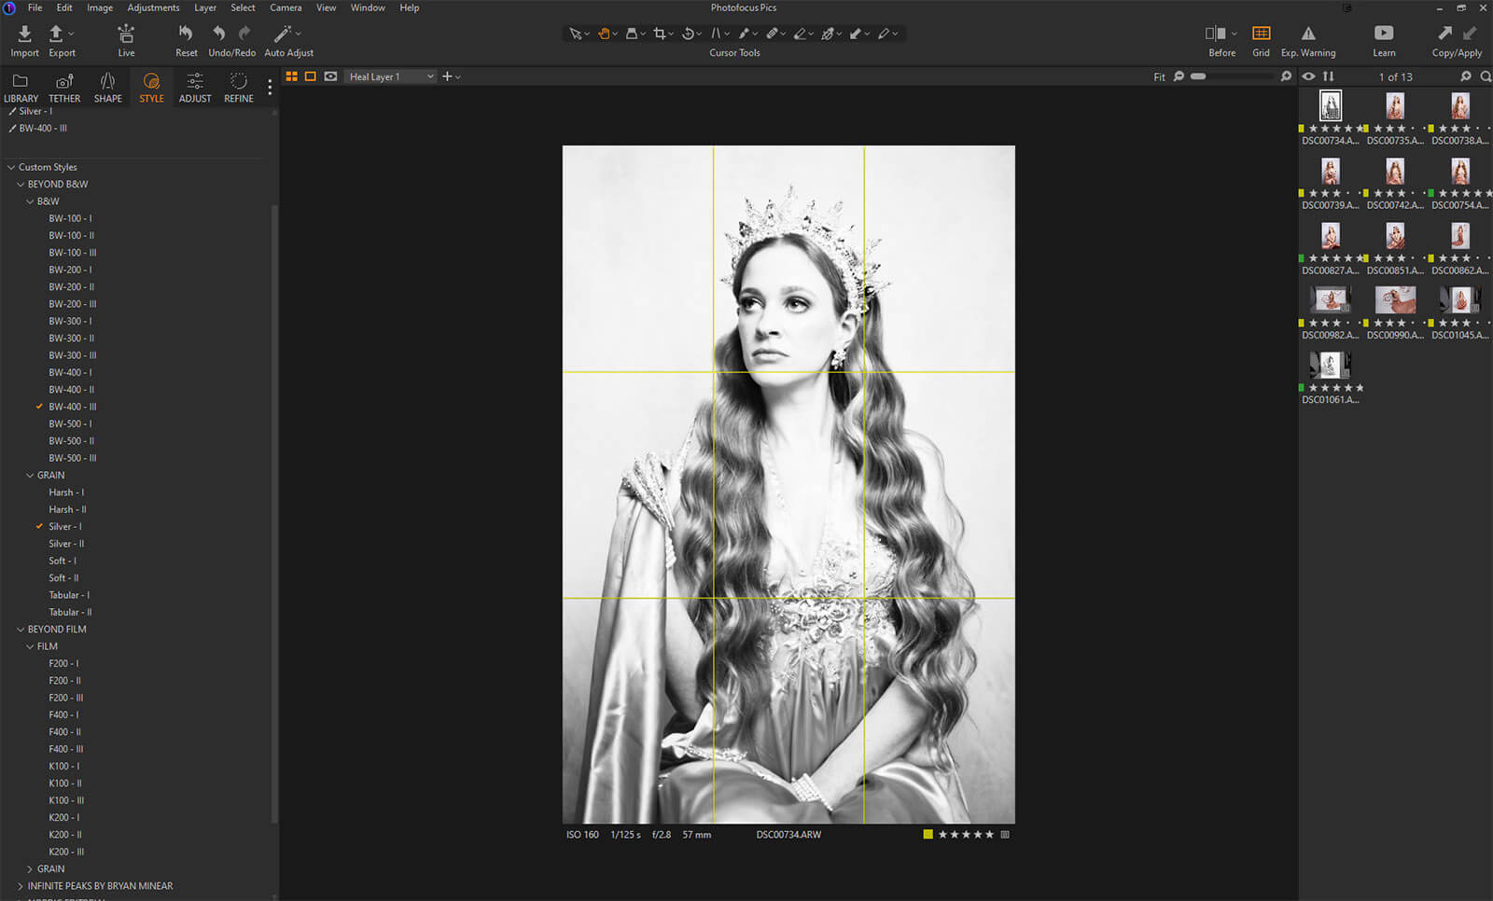Open the Learn video panel
The image size is (1493, 901).
coord(1384,35)
